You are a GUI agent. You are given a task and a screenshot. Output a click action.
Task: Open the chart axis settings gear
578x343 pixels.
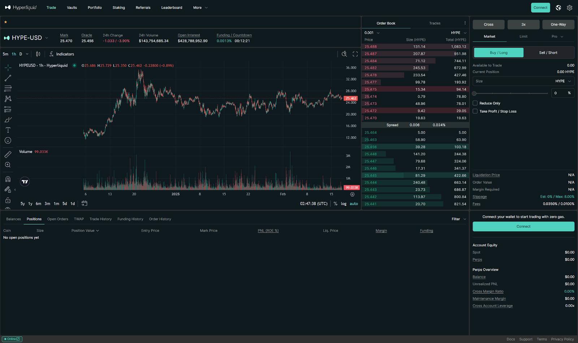pyautogui.click(x=352, y=194)
